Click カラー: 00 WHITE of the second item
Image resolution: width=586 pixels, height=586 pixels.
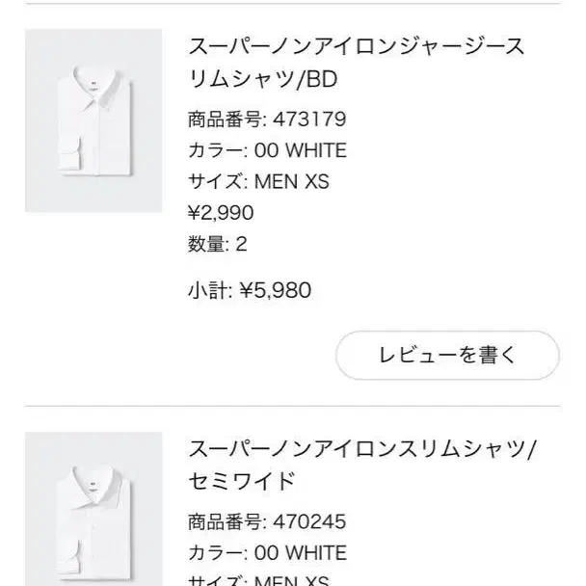tap(267, 553)
